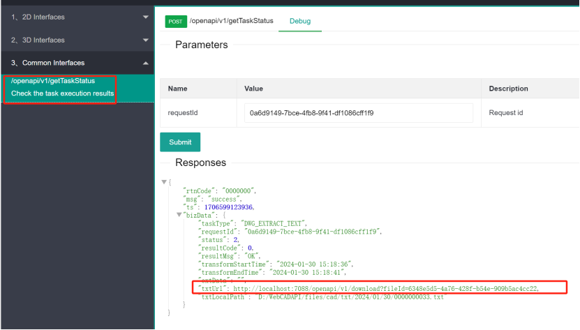Click the green POST method badge
This screenshot has width=580, height=330.
point(176,22)
